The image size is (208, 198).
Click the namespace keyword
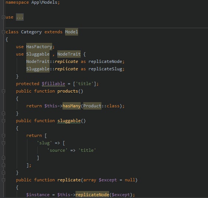coord(17,2)
